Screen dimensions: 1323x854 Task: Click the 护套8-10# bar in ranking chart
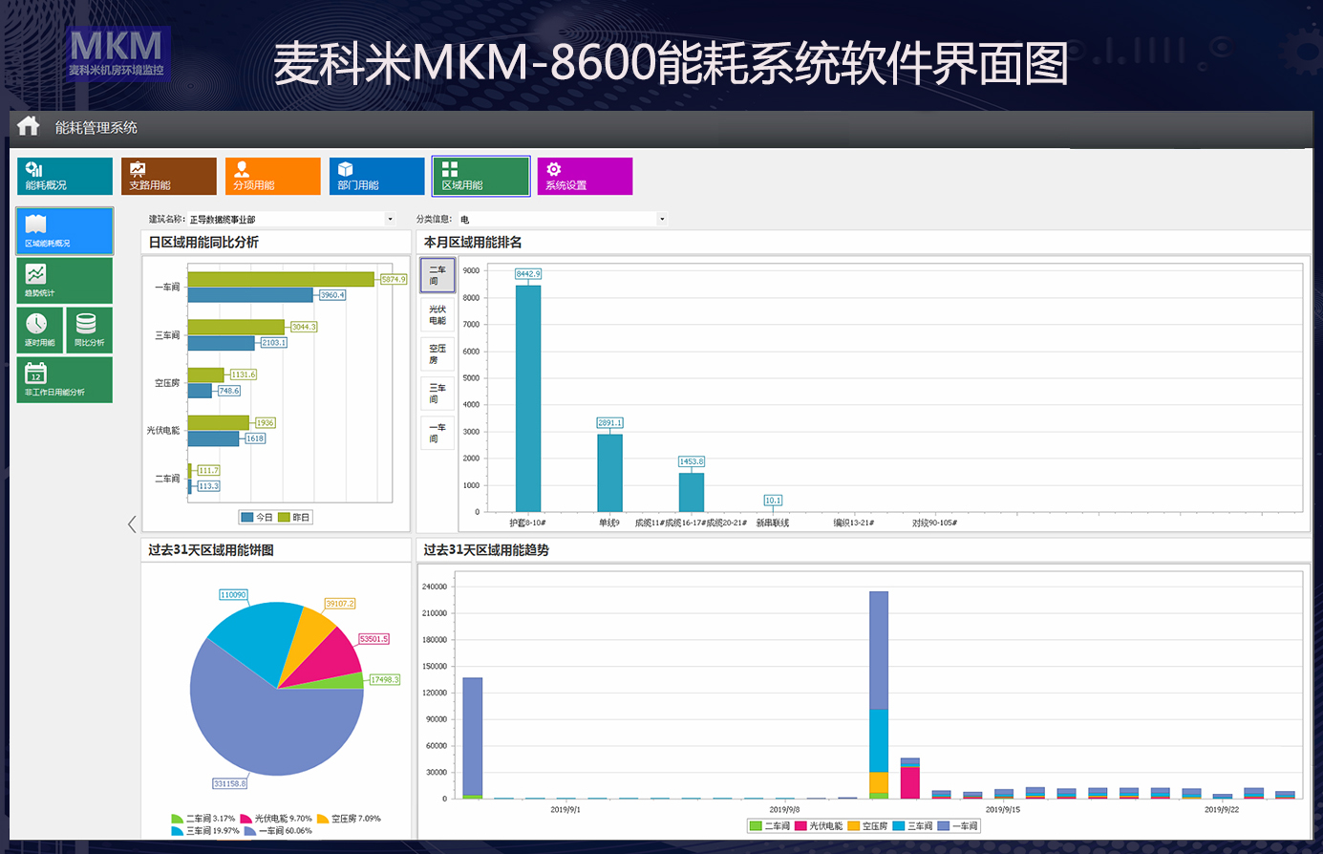pyautogui.click(x=528, y=398)
